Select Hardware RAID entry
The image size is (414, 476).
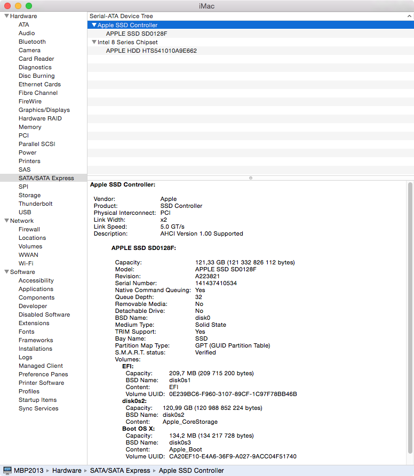pyautogui.click(x=40, y=118)
